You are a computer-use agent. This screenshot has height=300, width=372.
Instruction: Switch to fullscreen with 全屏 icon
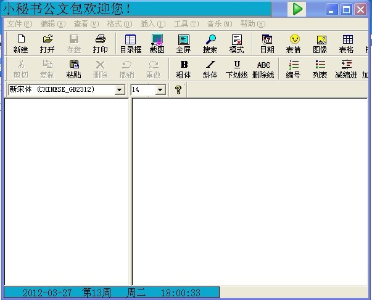coord(184,44)
